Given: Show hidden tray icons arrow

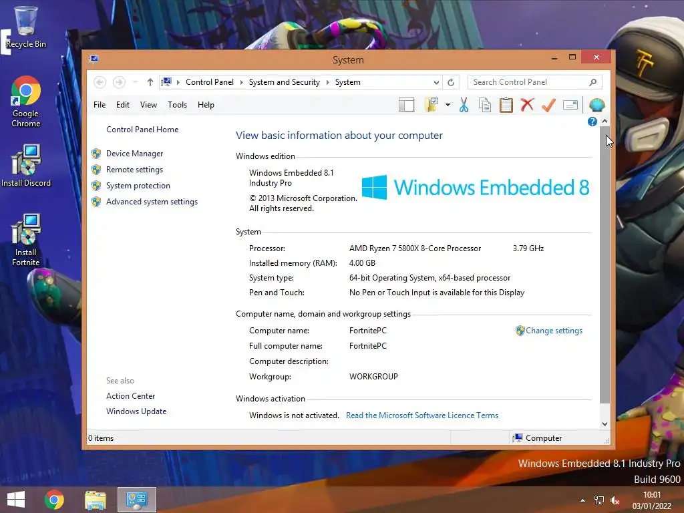Looking at the screenshot, I should click(582, 500).
